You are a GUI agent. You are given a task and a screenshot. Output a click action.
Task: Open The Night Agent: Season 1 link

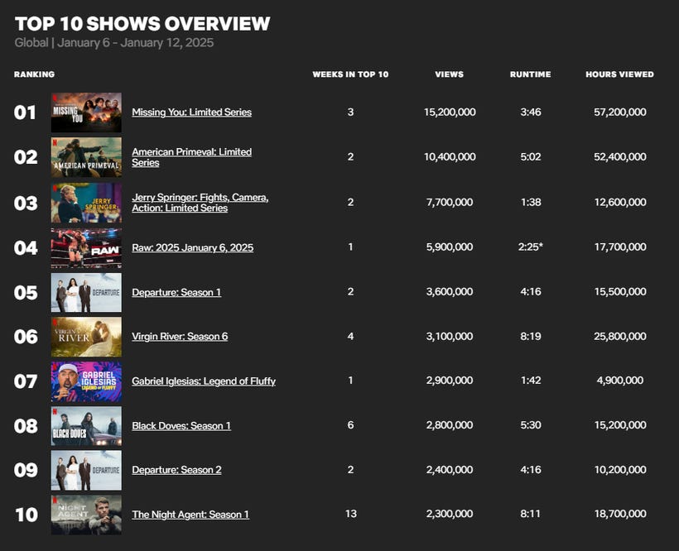point(190,515)
